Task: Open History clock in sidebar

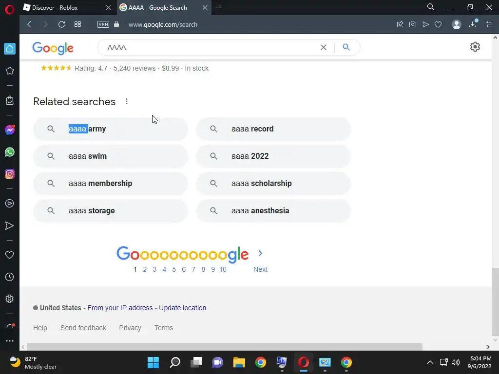Action: (10, 277)
